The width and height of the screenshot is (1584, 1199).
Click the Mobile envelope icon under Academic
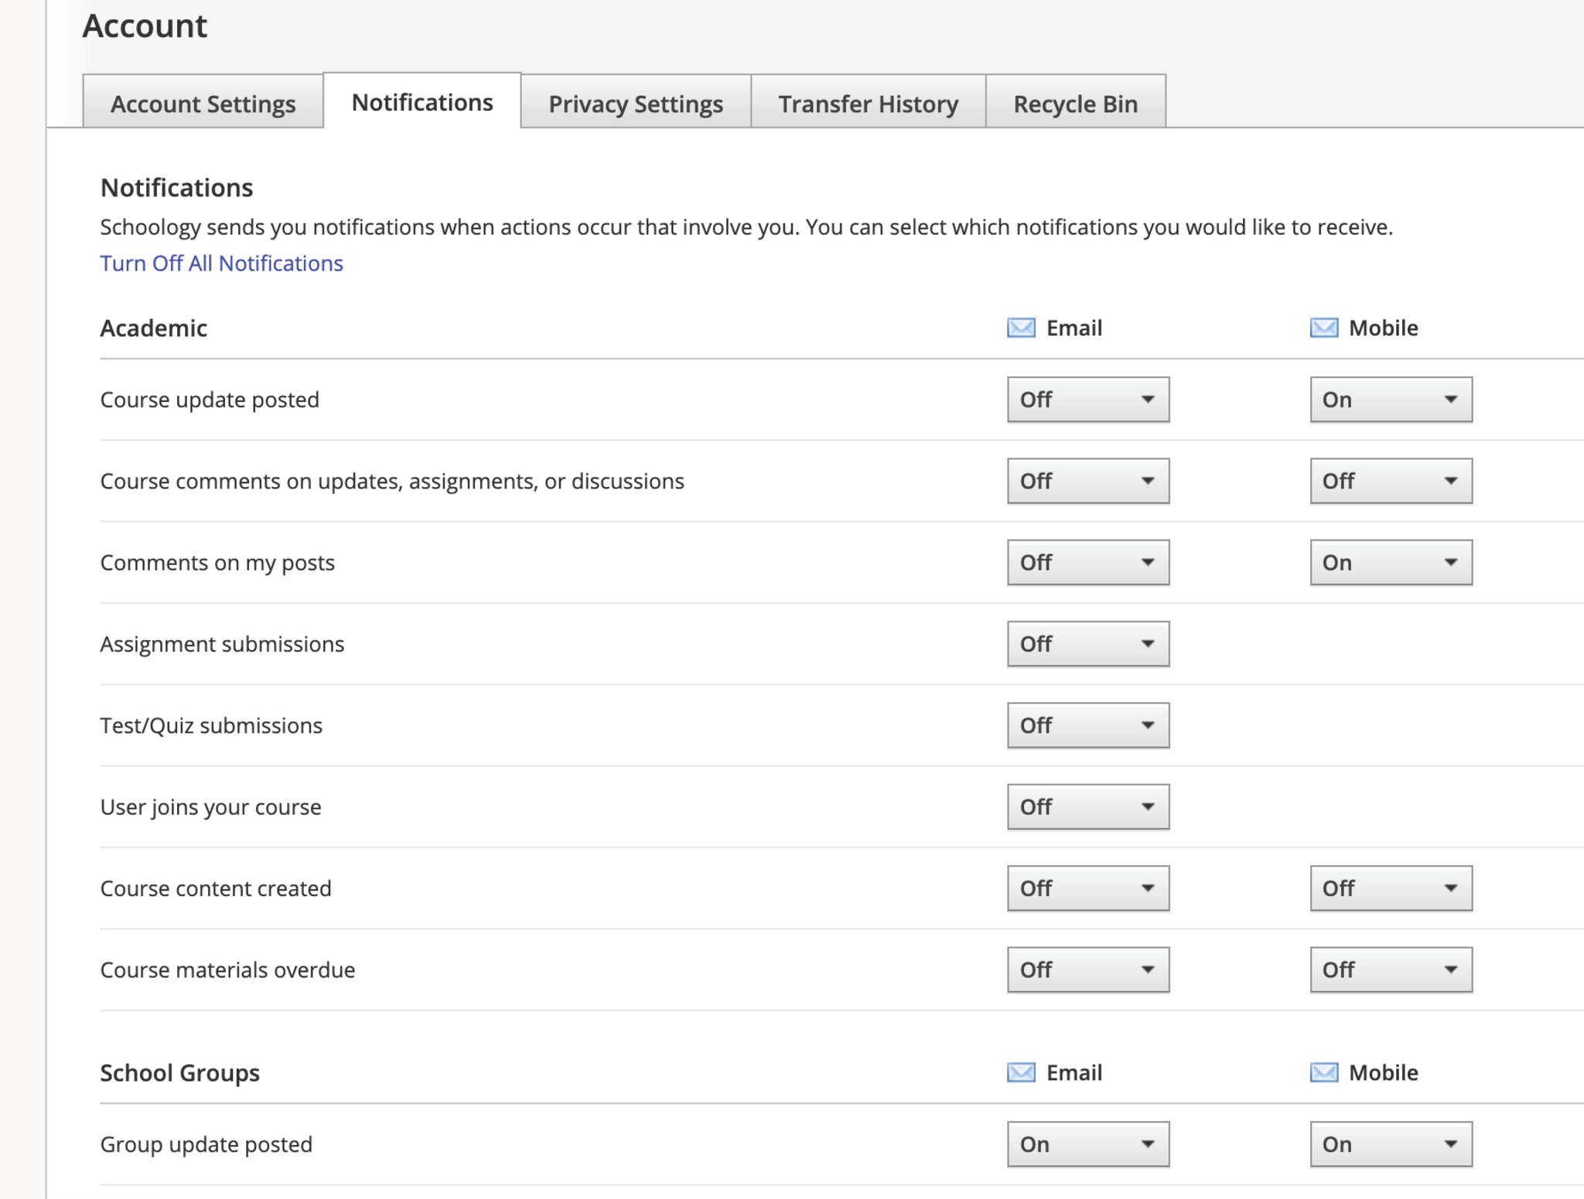pyautogui.click(x=1323, y=328)
